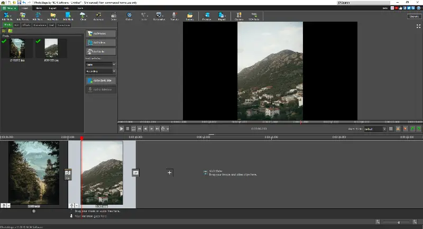Click the Facebook icon in top bar

click(x=405, y=8)
